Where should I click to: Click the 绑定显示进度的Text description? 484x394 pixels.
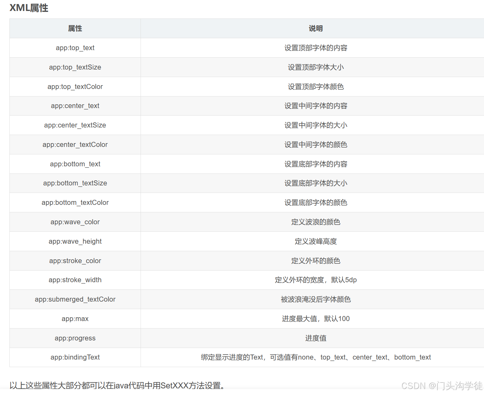click(316, 357)
